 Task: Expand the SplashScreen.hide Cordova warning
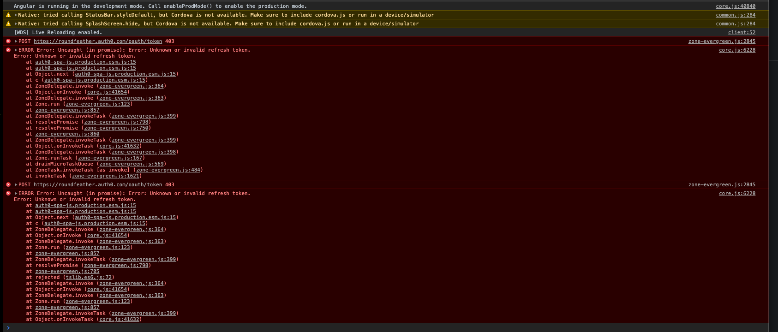click(x=16, y=24)
